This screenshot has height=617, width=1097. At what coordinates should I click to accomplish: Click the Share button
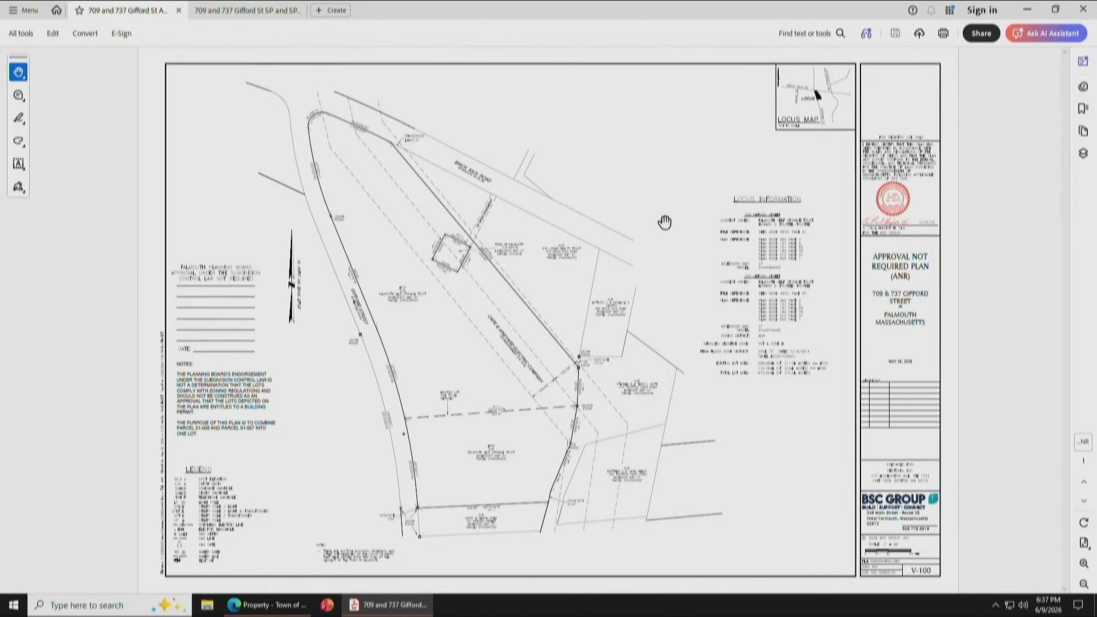point(981,33)
